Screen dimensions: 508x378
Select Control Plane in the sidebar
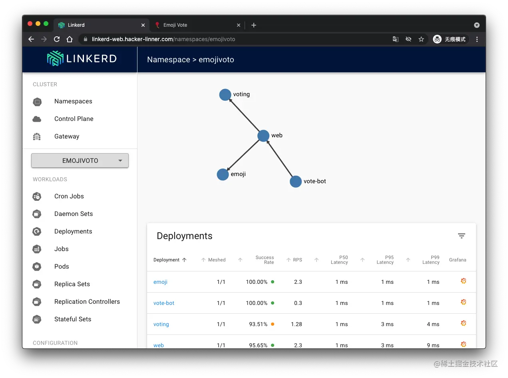(x=74, y=119)
